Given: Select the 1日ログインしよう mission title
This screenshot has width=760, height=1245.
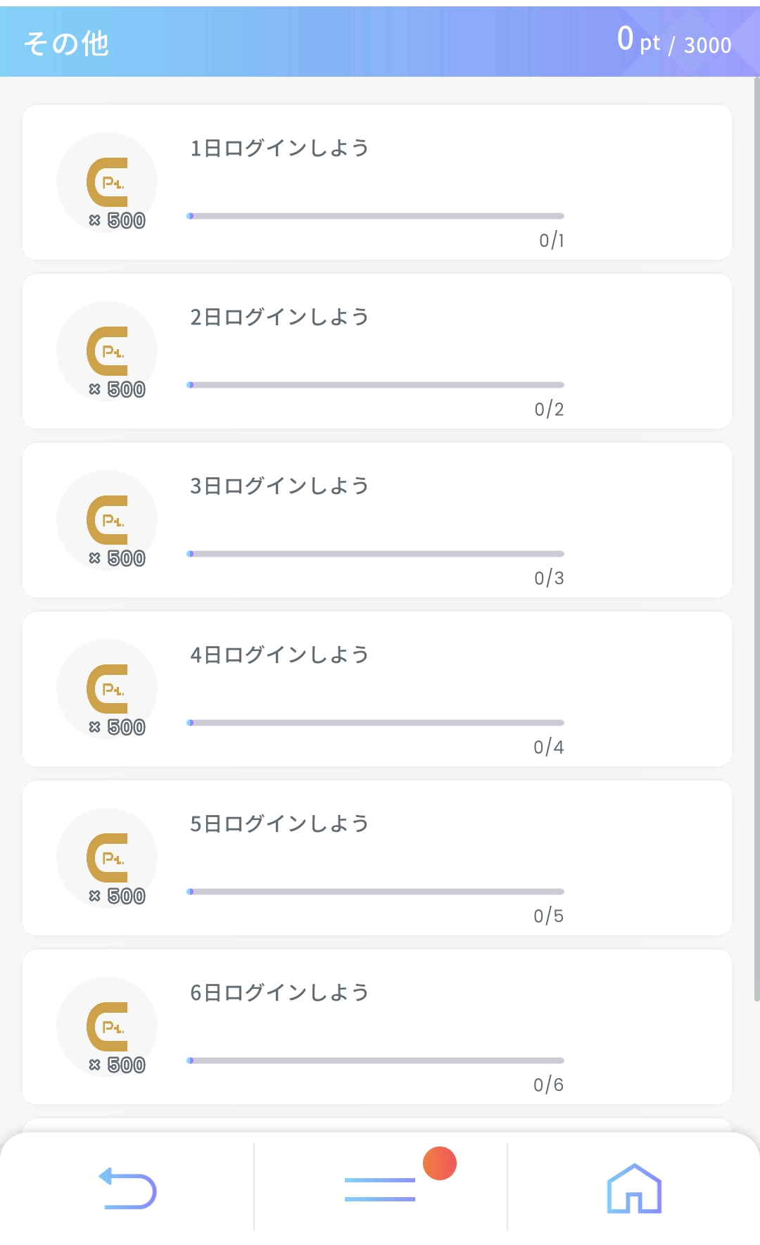Looking at the screenshot, I should click(x=279, y=148).
